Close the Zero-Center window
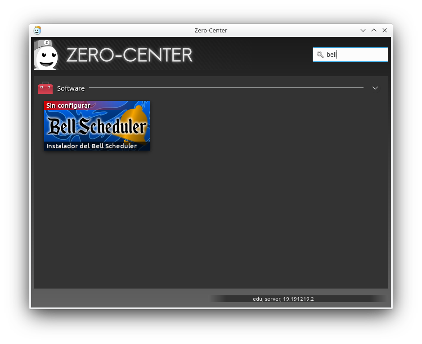 point(385,30)
